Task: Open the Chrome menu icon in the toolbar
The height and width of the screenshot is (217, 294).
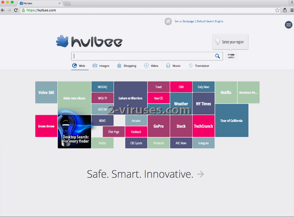Action: (x=291, y=10)
